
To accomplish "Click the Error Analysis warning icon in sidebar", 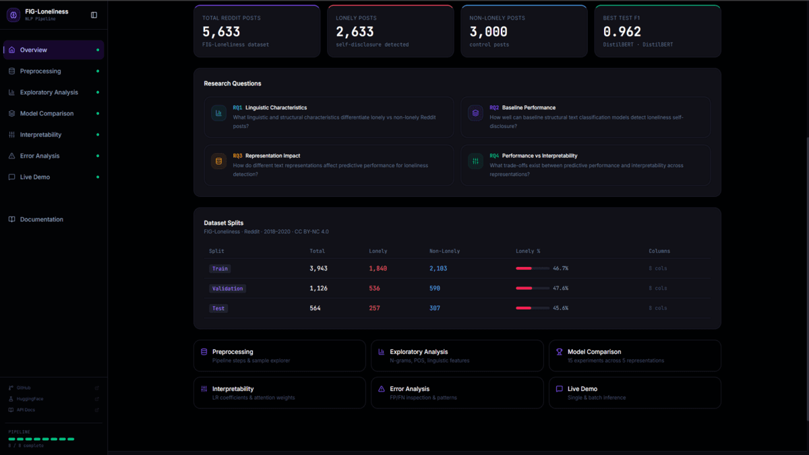I will tap(11, 156).
